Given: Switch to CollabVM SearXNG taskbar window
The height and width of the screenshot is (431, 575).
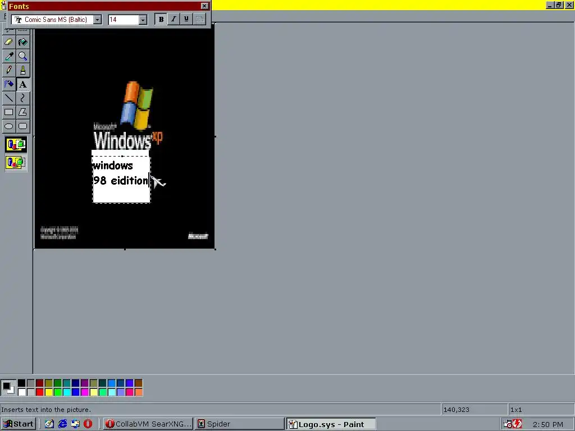Looking at the screenshot, I should pyautogui.click(x=148, y=424).
